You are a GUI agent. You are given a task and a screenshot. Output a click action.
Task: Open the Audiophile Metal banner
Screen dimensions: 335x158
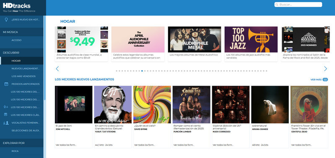195,39
